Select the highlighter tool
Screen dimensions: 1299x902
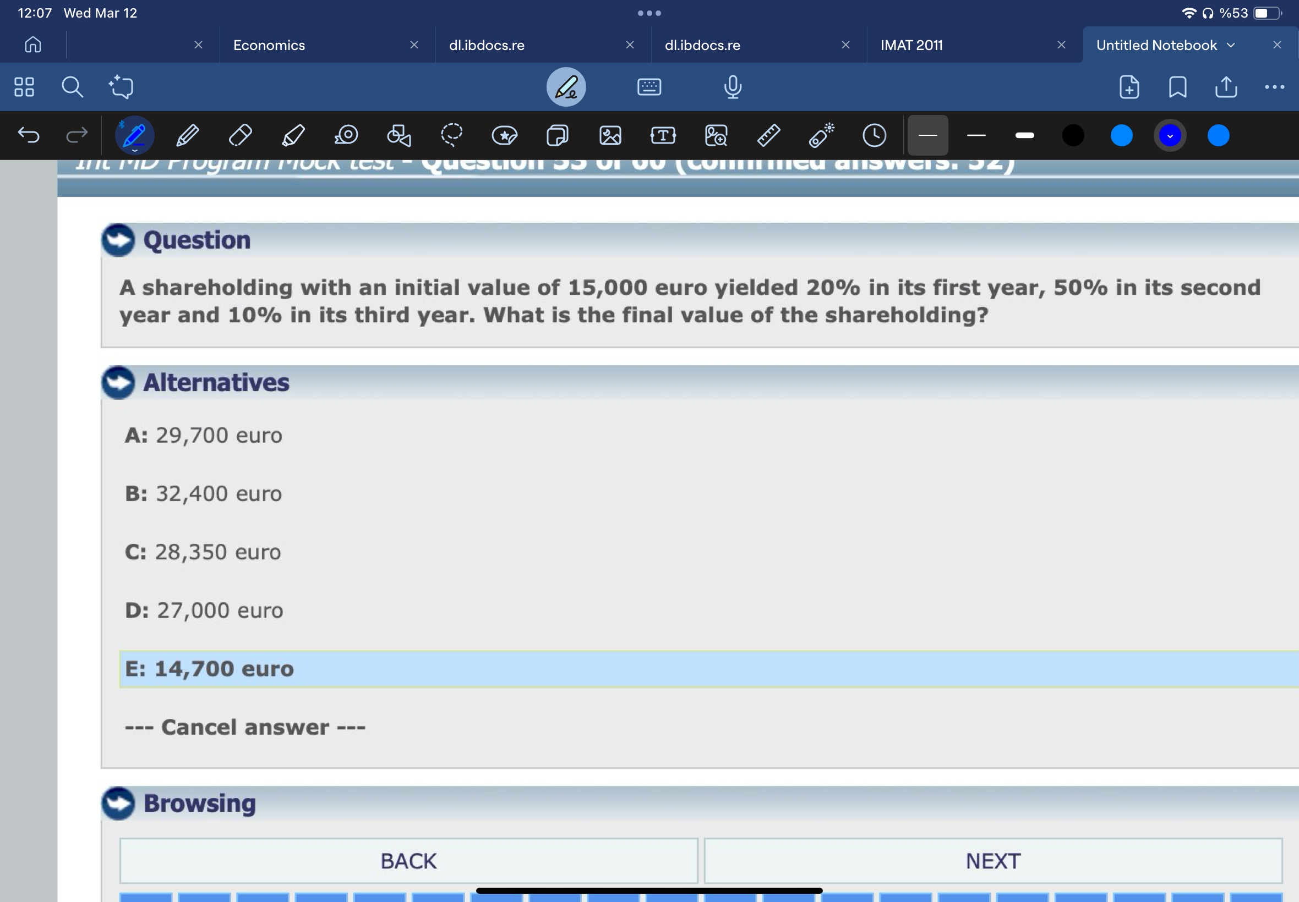[293, 136]
